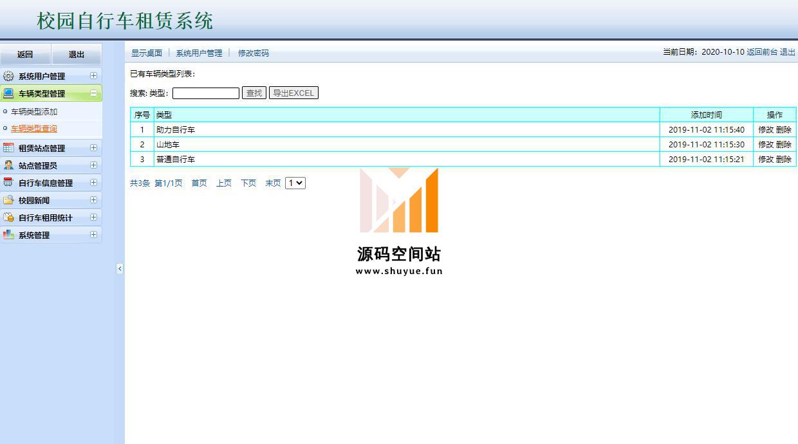Click the 2019-11-02 11:15:21 timestamp cell
Screen dimensions: 798x444
point(707,159)
